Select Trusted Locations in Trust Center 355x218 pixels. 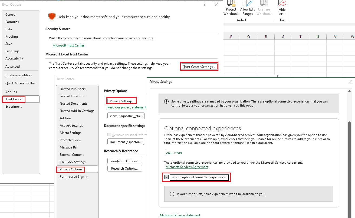click(77, 96)
